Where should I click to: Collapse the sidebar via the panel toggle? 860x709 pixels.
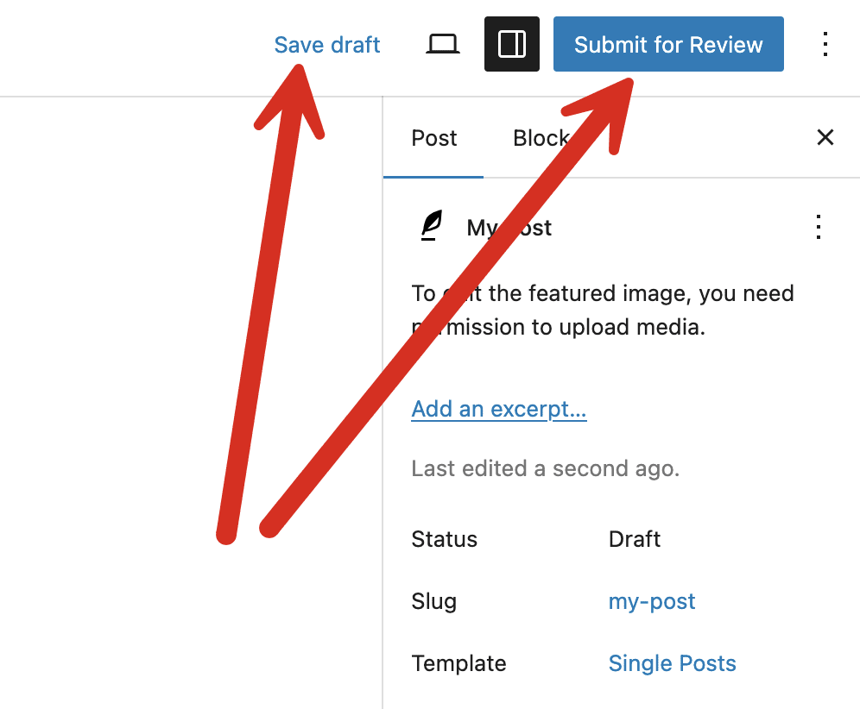pos(511,43)
